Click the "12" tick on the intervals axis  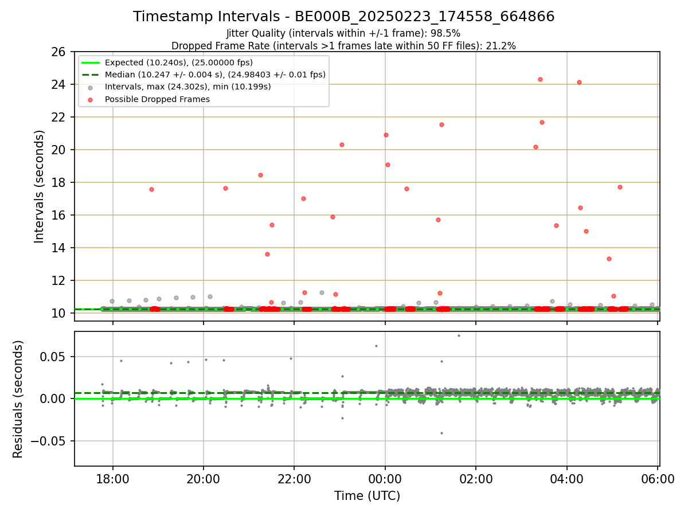point(60,281)
